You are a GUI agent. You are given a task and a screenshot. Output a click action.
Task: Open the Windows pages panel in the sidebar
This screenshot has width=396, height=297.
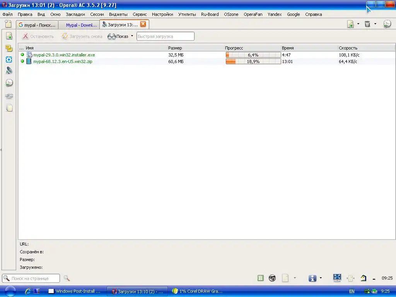point(9,108)
